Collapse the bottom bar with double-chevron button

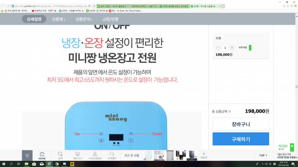click(27, 155)
